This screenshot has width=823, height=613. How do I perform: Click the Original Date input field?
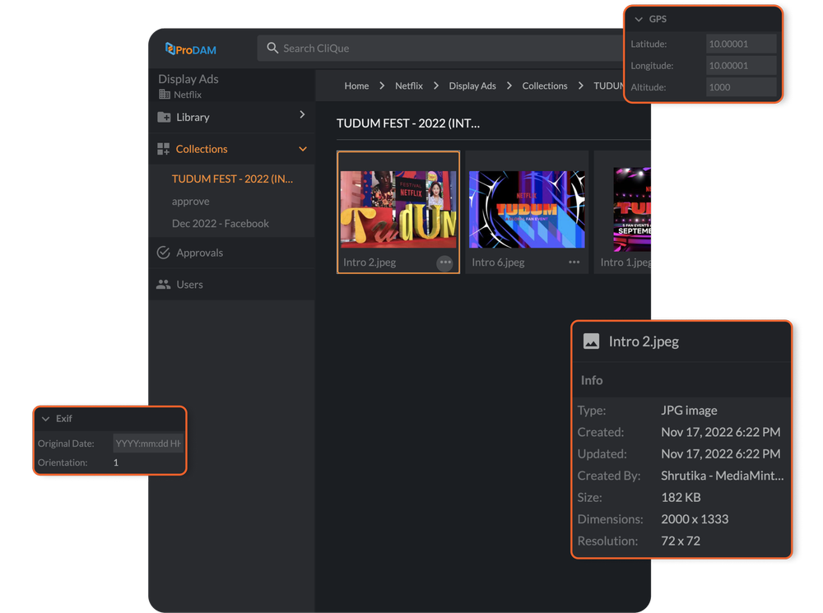148,443
